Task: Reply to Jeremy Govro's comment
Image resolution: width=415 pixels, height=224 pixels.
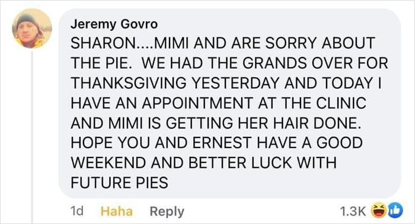Action: point(167,212)
